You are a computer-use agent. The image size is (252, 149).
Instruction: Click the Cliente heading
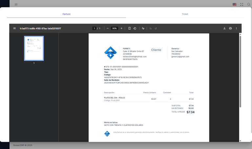[156, 50]
